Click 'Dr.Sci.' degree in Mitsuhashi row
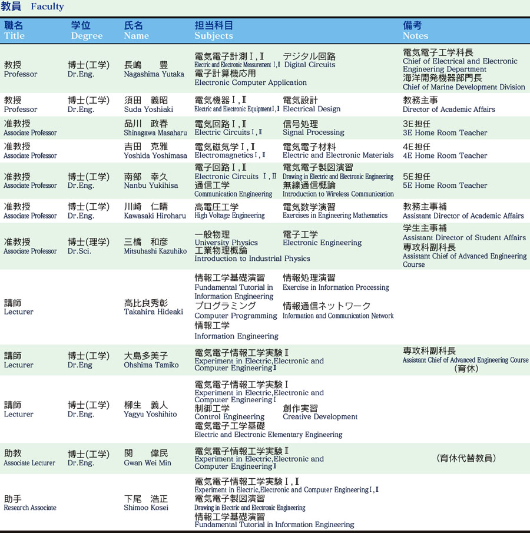 (79, 251)
